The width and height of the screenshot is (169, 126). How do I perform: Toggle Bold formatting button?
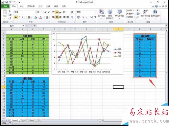pyautogui.click(x=16, y=17)
